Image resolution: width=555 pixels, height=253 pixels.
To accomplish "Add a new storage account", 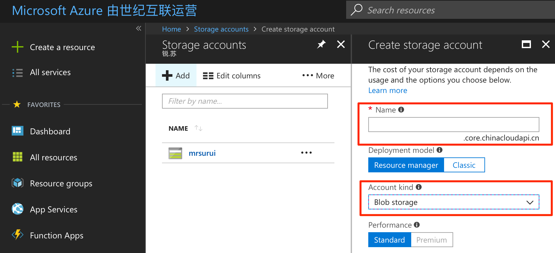I will (x=176, y=75).
